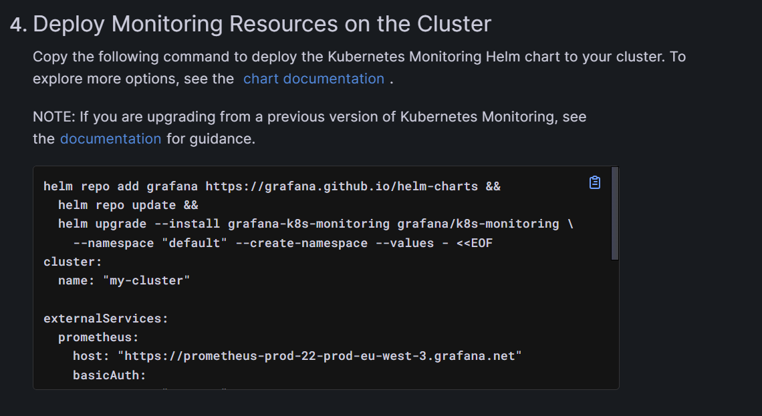
Task: Click the 'cluster:' line in code
Action: click(x=72, y=262)
